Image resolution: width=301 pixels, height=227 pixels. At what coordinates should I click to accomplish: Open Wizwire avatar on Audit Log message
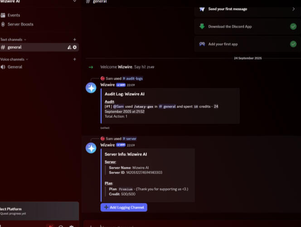tap(91, 88)
